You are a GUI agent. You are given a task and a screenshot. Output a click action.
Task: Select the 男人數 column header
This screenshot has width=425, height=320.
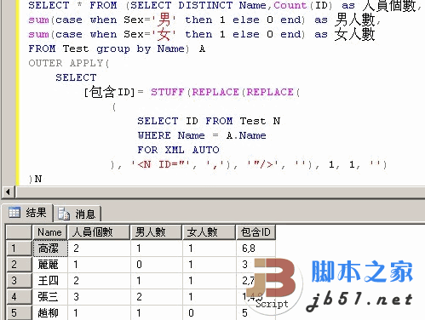(x=156, y=232)
